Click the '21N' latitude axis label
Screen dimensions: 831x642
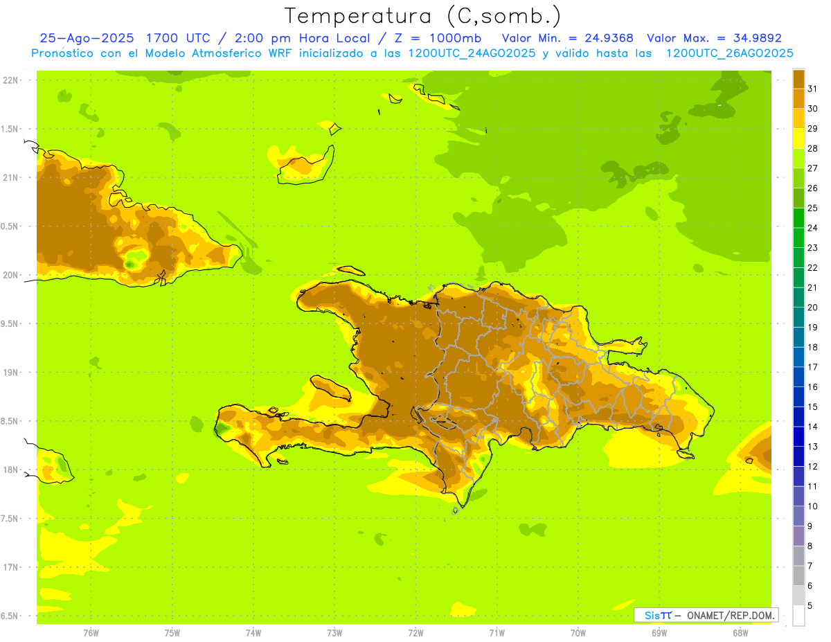10,177
